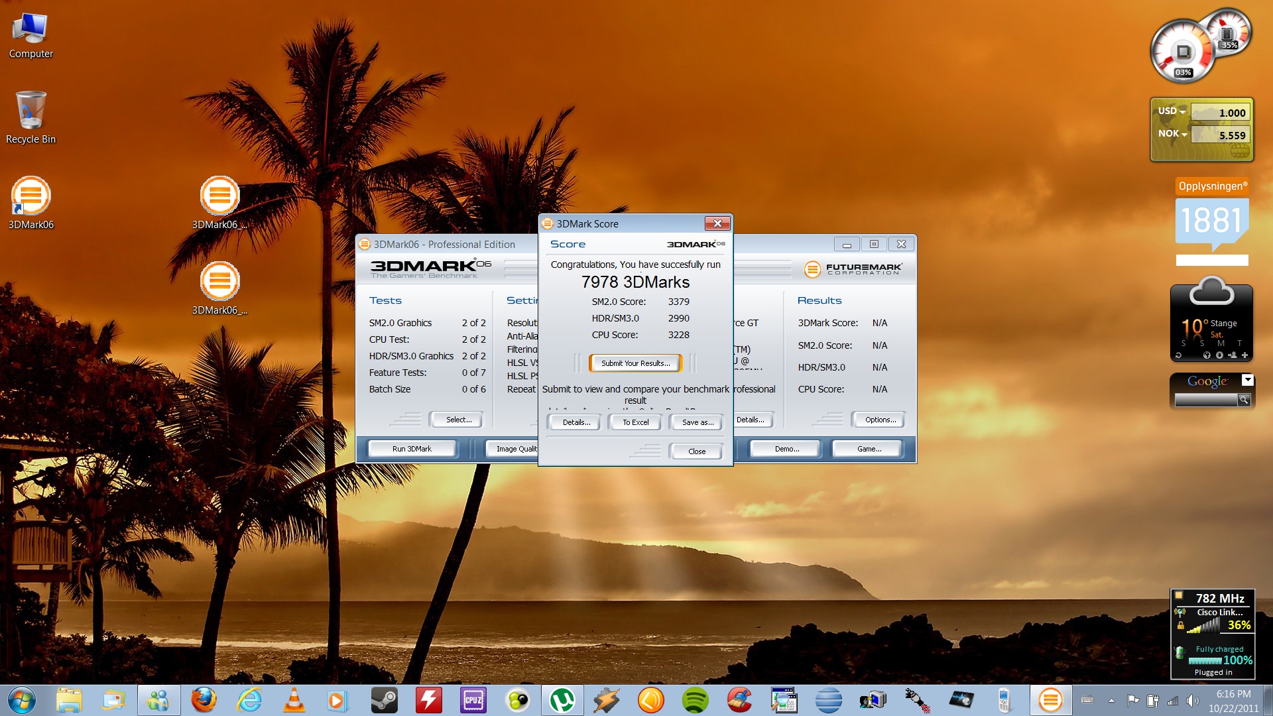Click Save as... in score dialog

tap(697, 422)
